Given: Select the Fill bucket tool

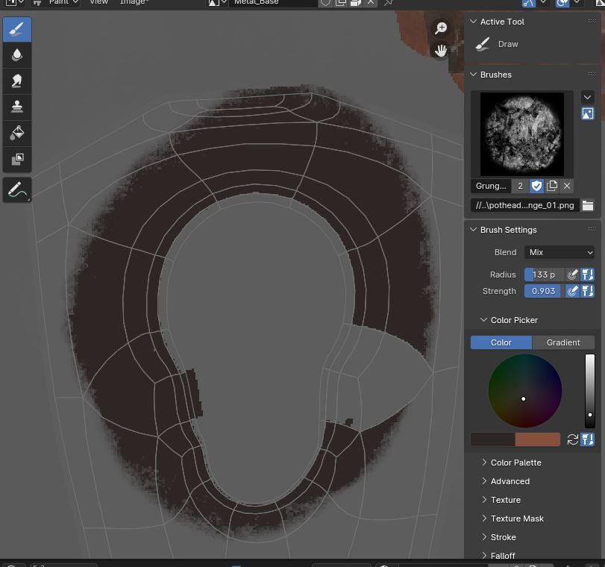Looking at the screenshot, I should pyautogui.click(x=17, y=133).
